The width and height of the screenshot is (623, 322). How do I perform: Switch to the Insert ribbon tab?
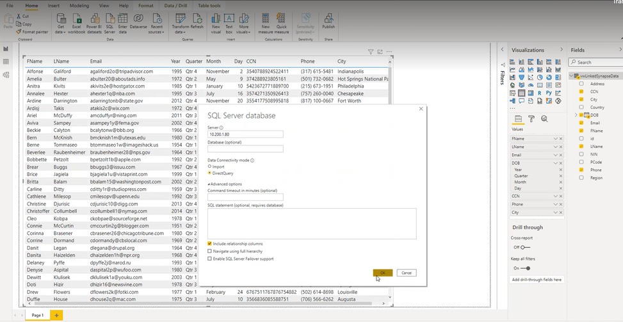tap(54, 6)
